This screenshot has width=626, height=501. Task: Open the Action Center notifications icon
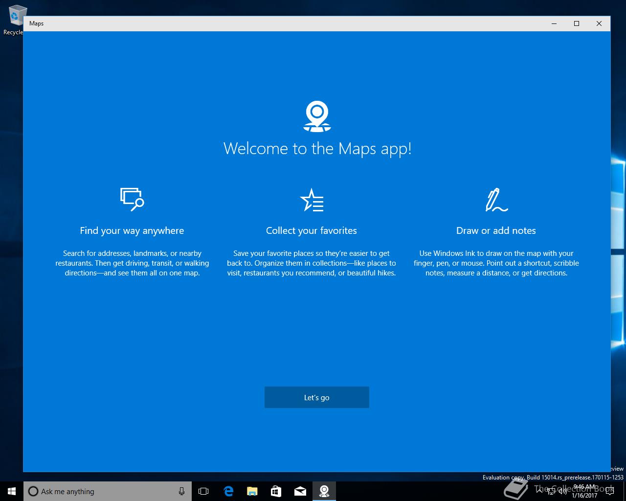pos(609,491)
